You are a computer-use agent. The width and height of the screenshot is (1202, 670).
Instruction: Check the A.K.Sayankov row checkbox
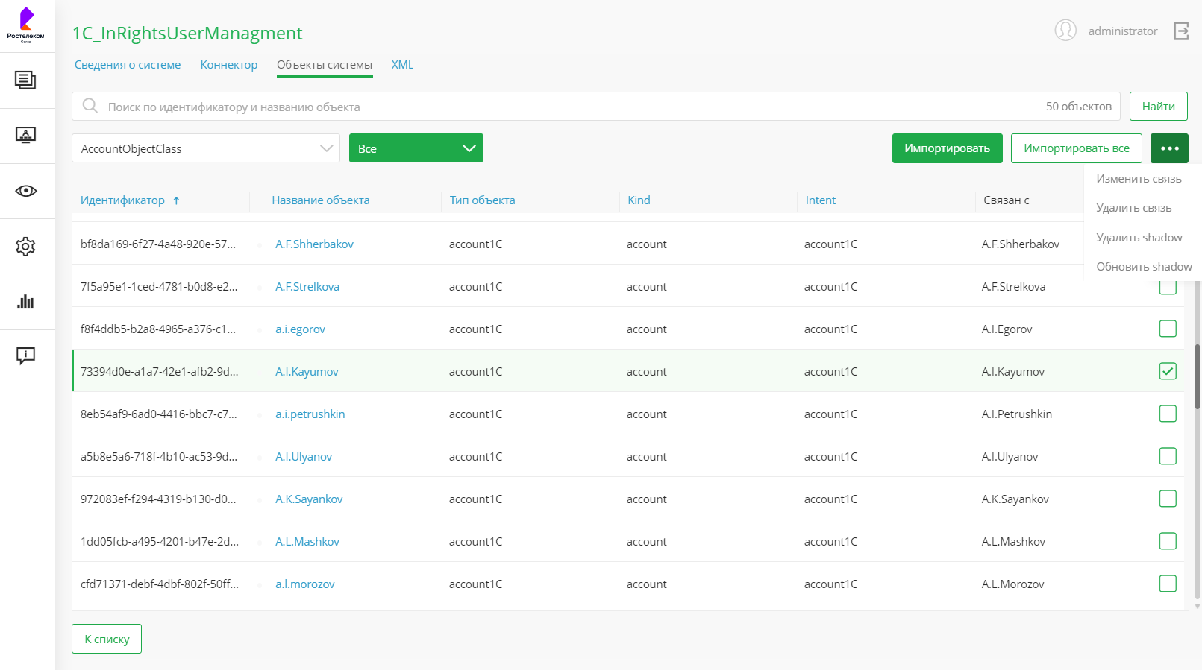click(x=1168, y=499)
